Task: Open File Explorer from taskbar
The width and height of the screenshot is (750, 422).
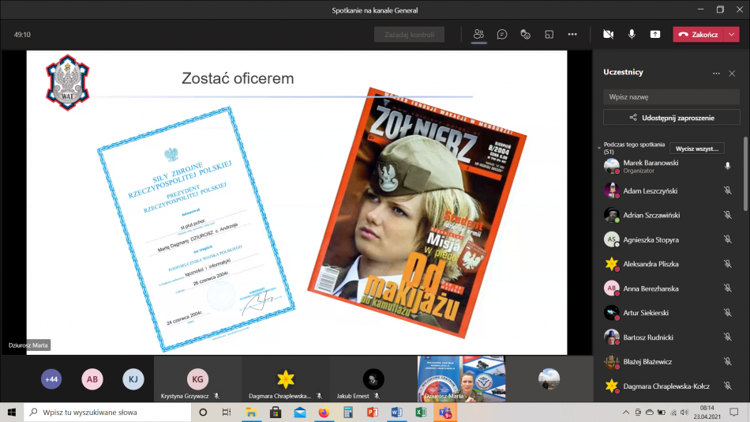Action: (x=251, y=413)
